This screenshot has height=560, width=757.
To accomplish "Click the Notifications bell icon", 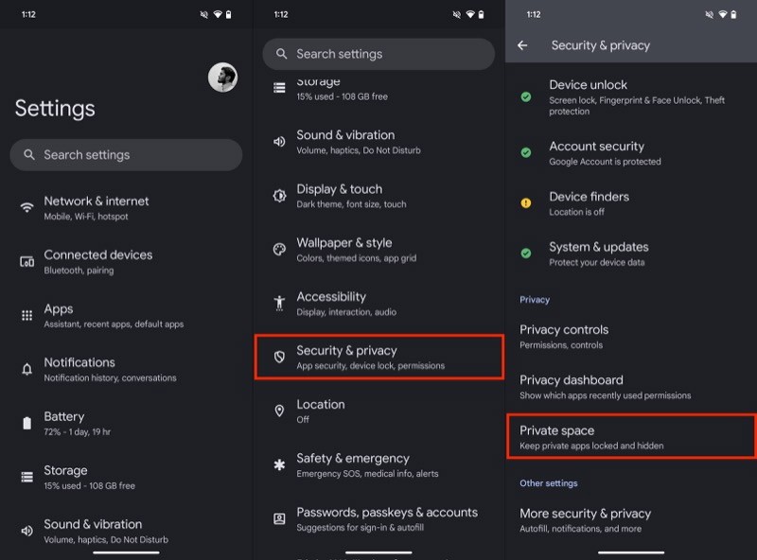I will tap(26, 369).
